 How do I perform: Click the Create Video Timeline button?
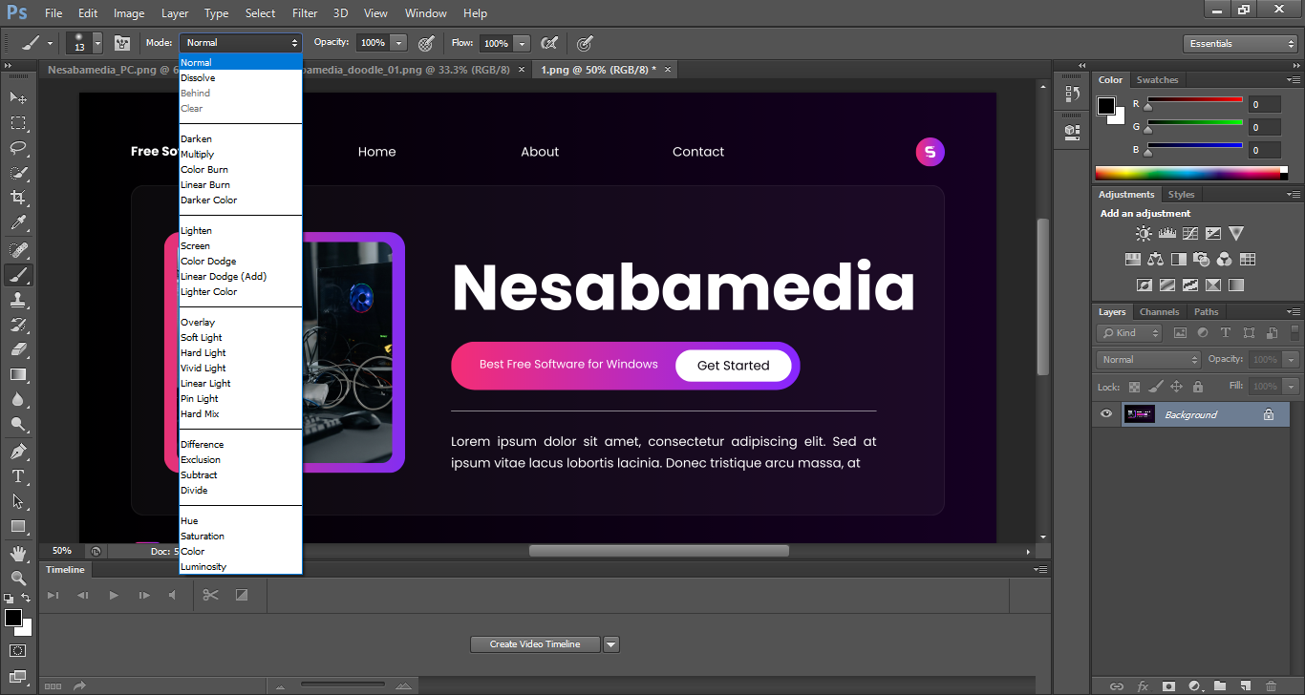tap(534, 644)
